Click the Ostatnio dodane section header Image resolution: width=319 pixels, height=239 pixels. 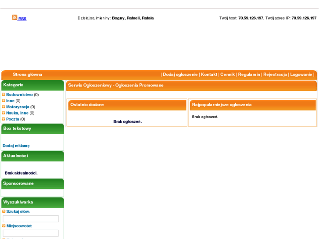[127, 105]
